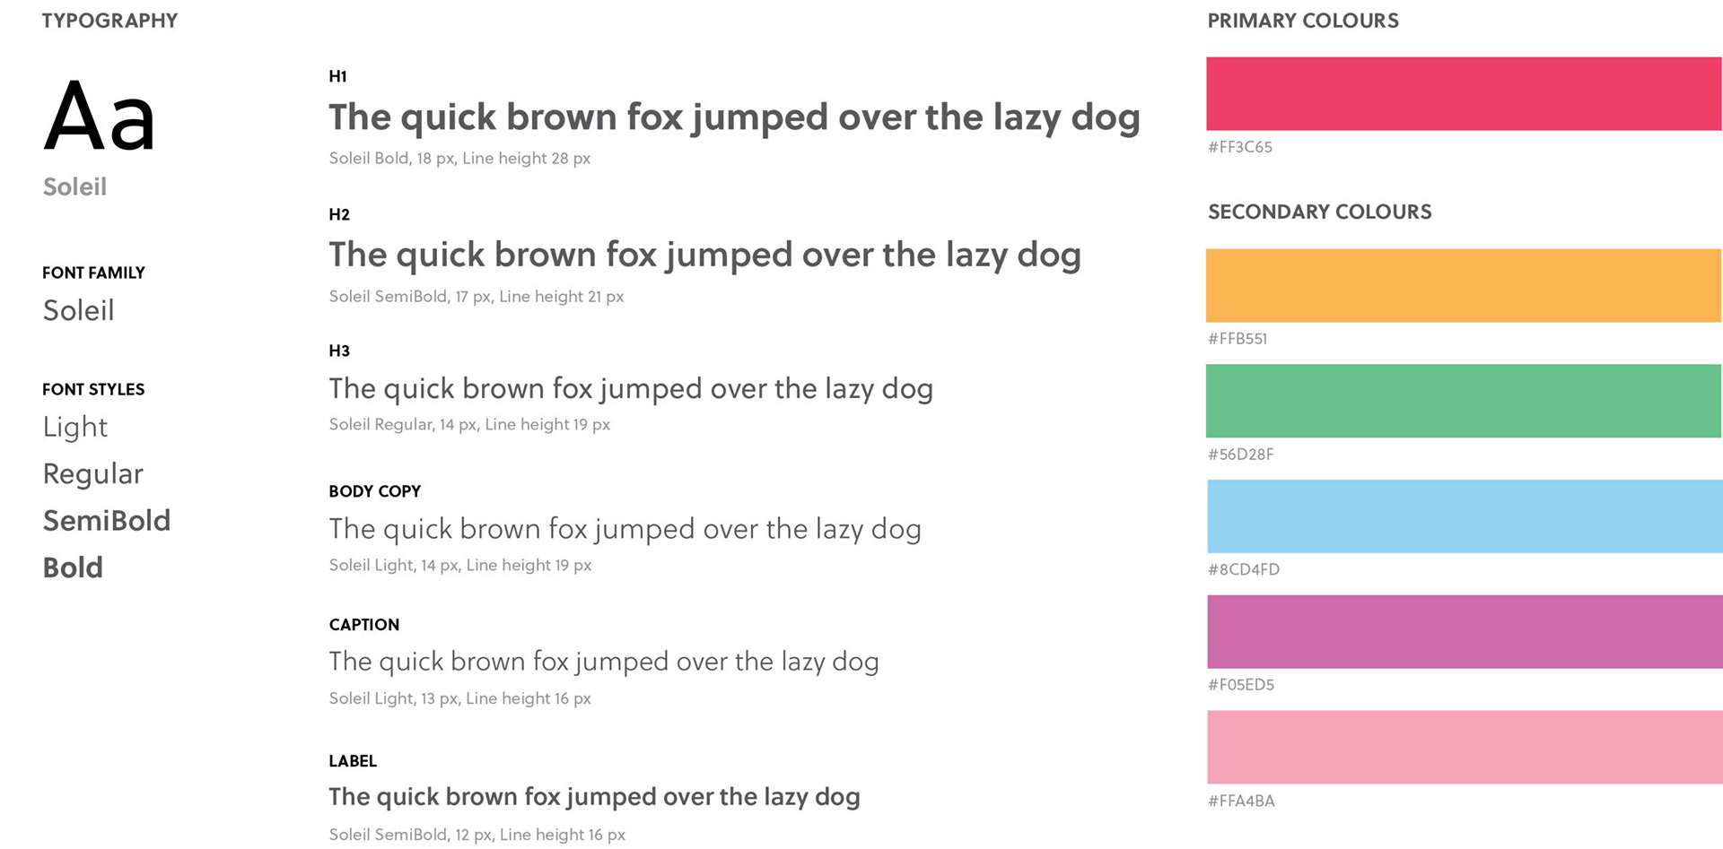The width and height of the screenshot is (1723, 849).
Task: Select the Regular font style
Action: point(93,474)
